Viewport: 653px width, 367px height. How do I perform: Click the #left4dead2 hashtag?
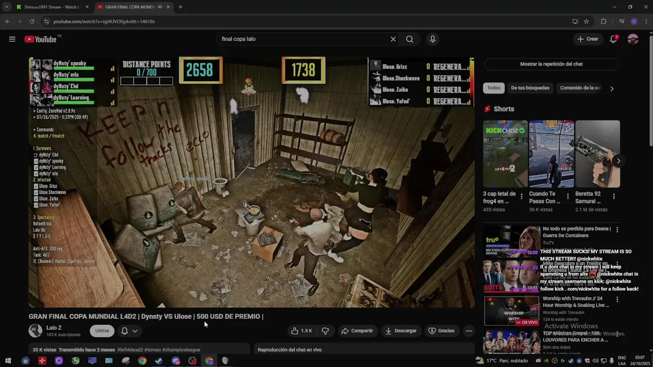pyautogui.click(x=130, y=350)
